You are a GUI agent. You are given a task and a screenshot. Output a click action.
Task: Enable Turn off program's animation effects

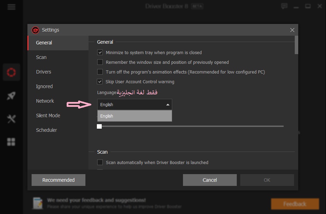coord(100,72)
